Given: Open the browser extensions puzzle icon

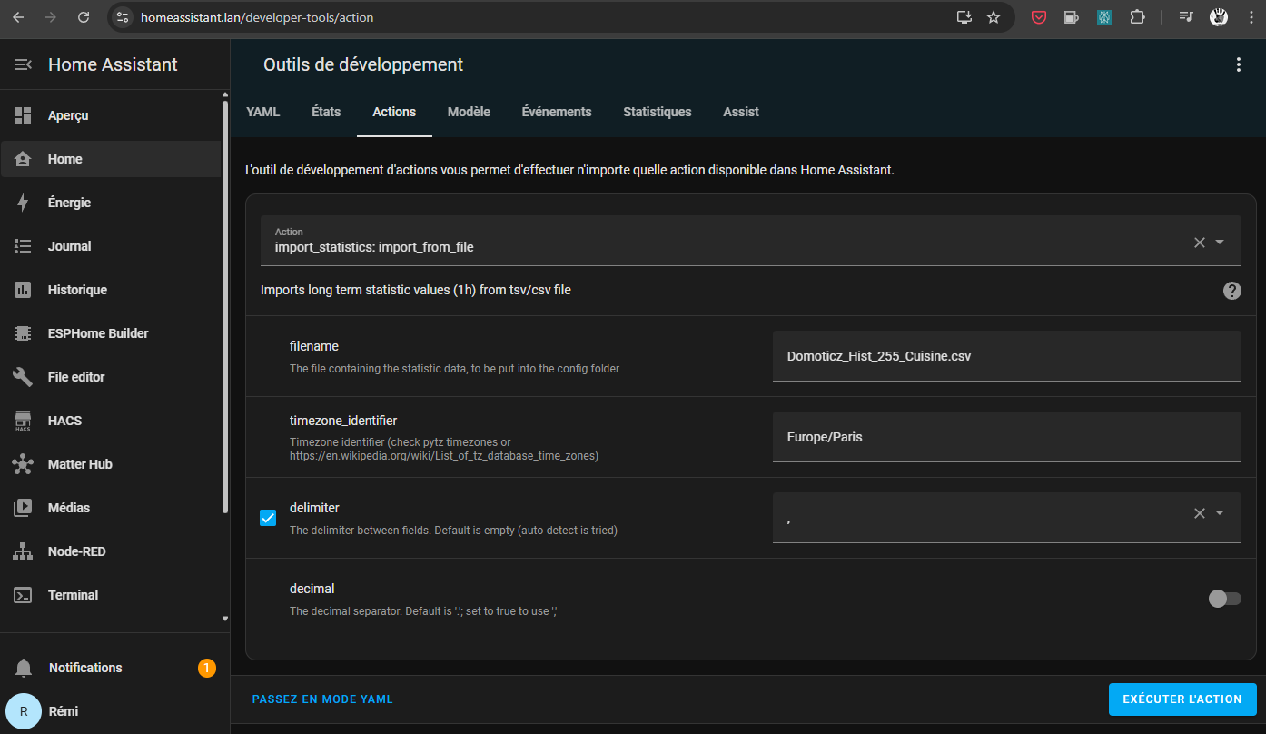Looking at the screenshot, I should click(1137, 17).
